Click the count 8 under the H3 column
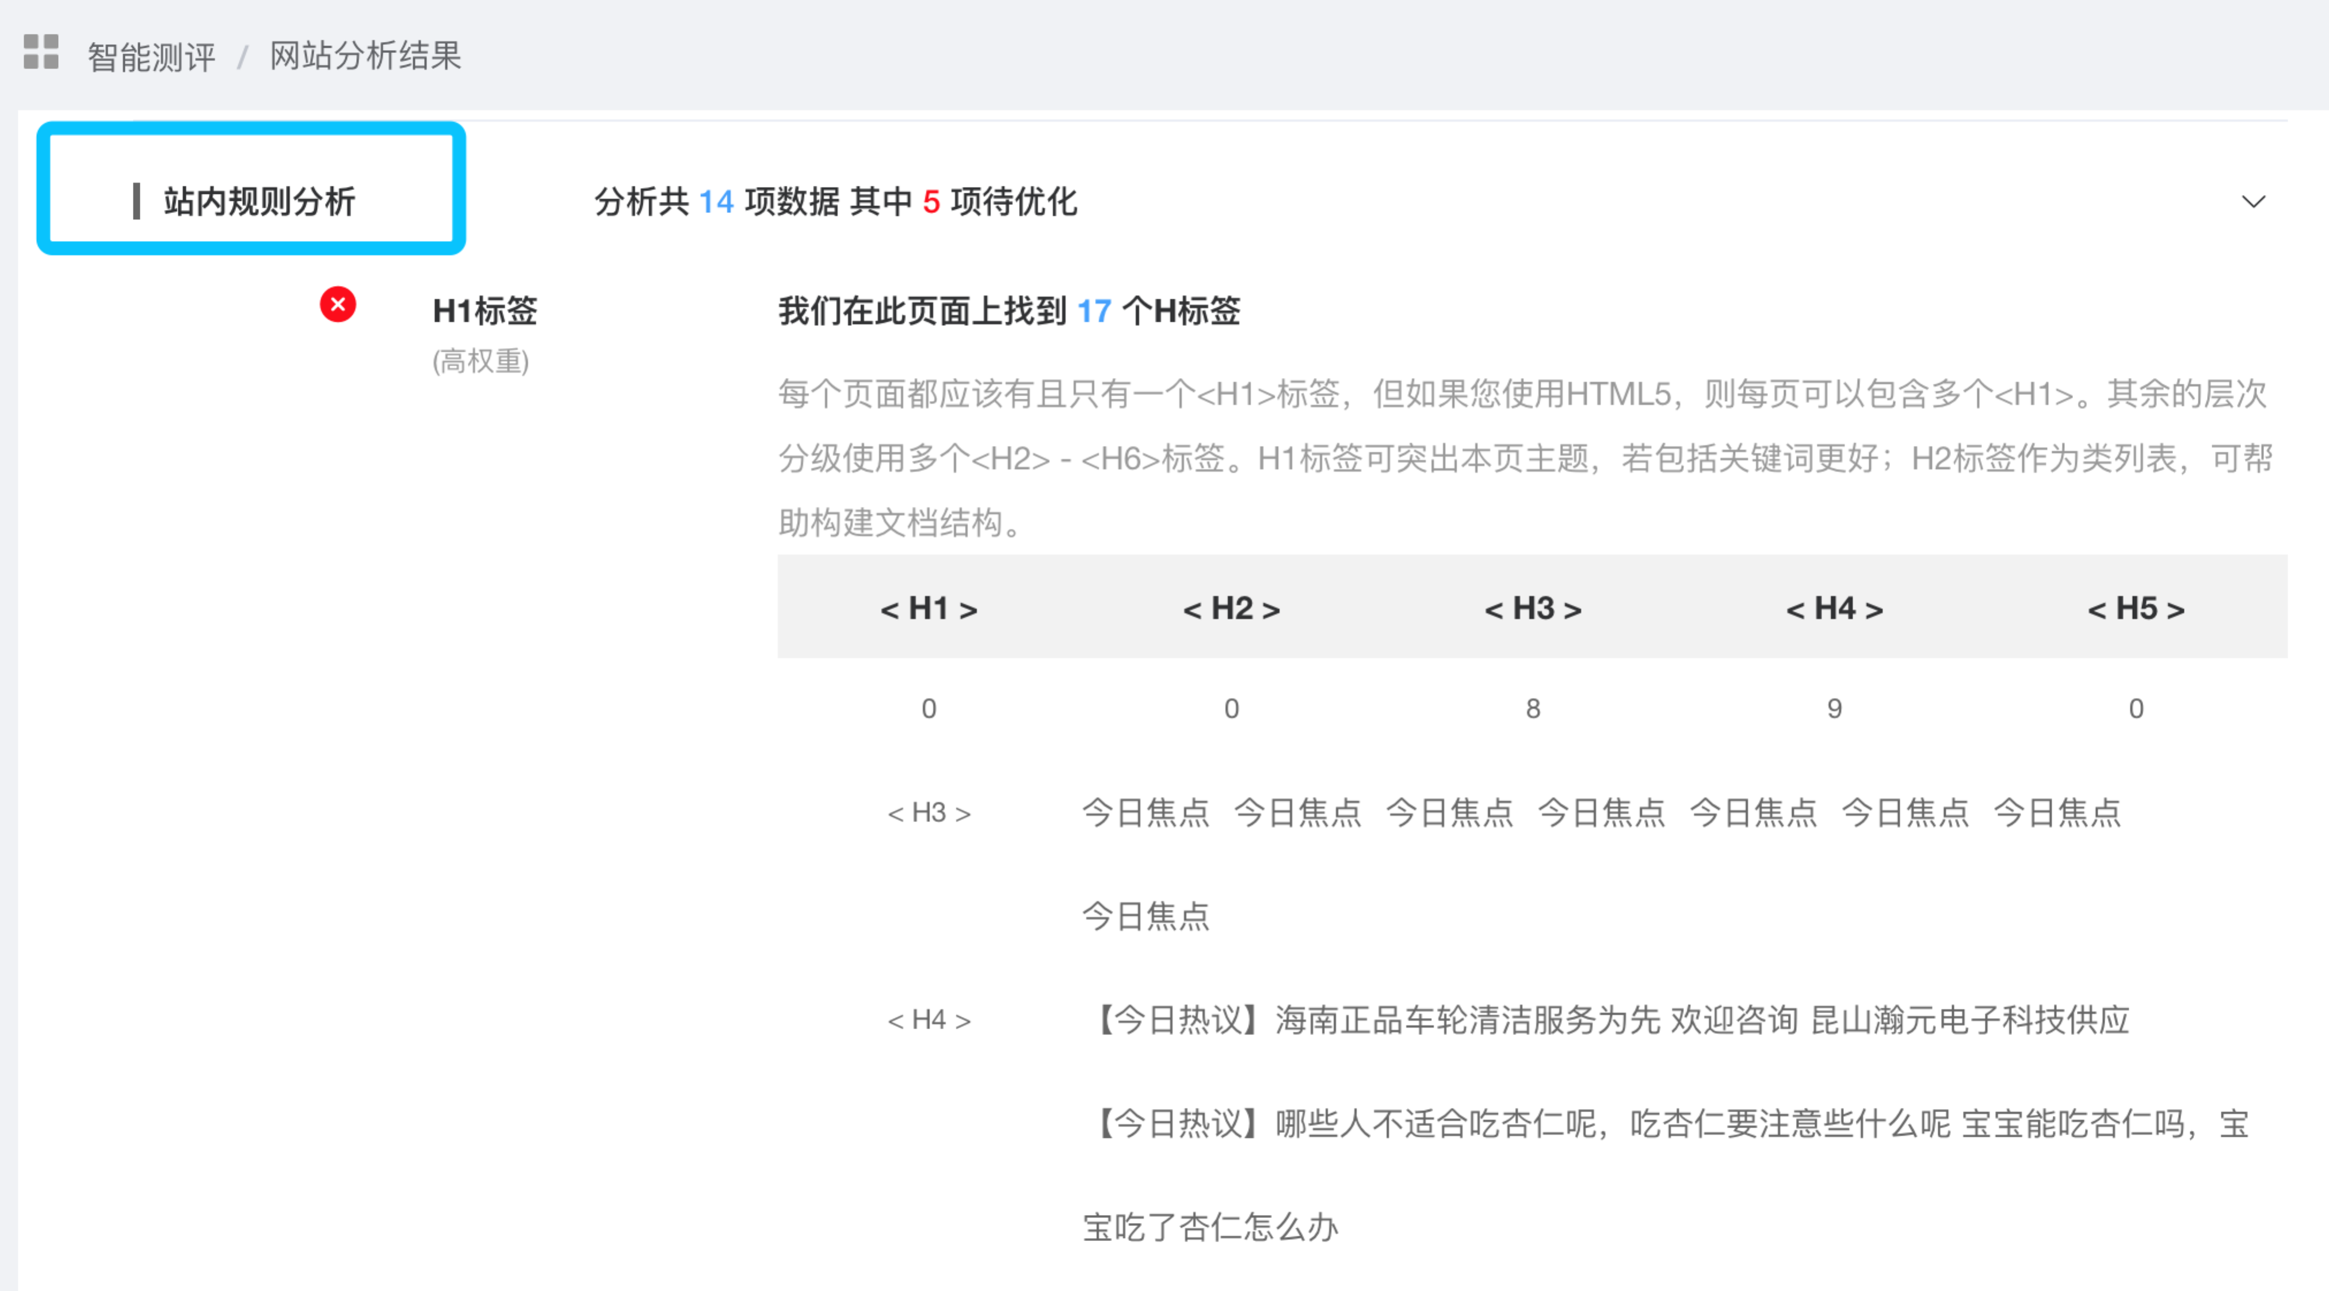Viewport: 2329px width, 1291px height. tap(1533, 709)
